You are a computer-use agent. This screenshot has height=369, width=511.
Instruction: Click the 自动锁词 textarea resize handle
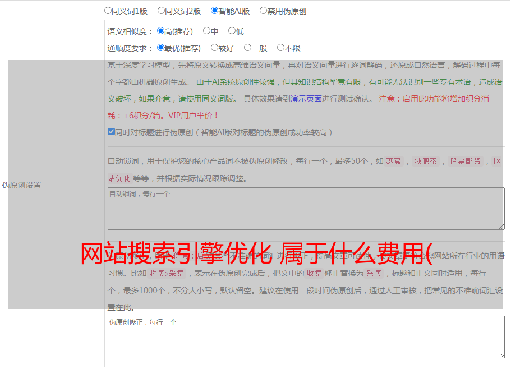click(x=501, y=226)
